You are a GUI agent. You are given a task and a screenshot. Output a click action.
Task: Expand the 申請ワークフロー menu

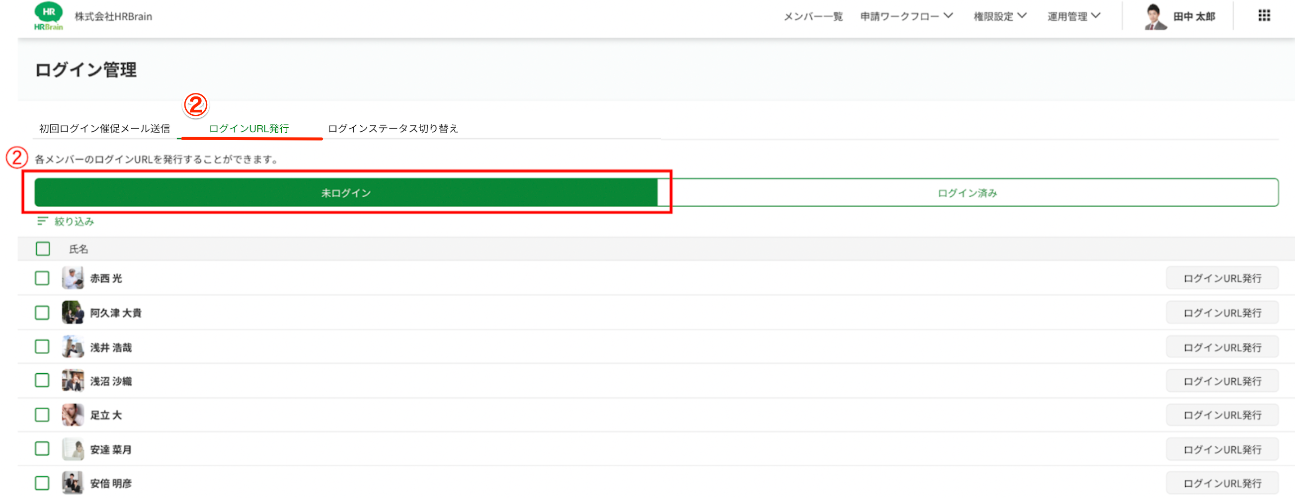906,16
